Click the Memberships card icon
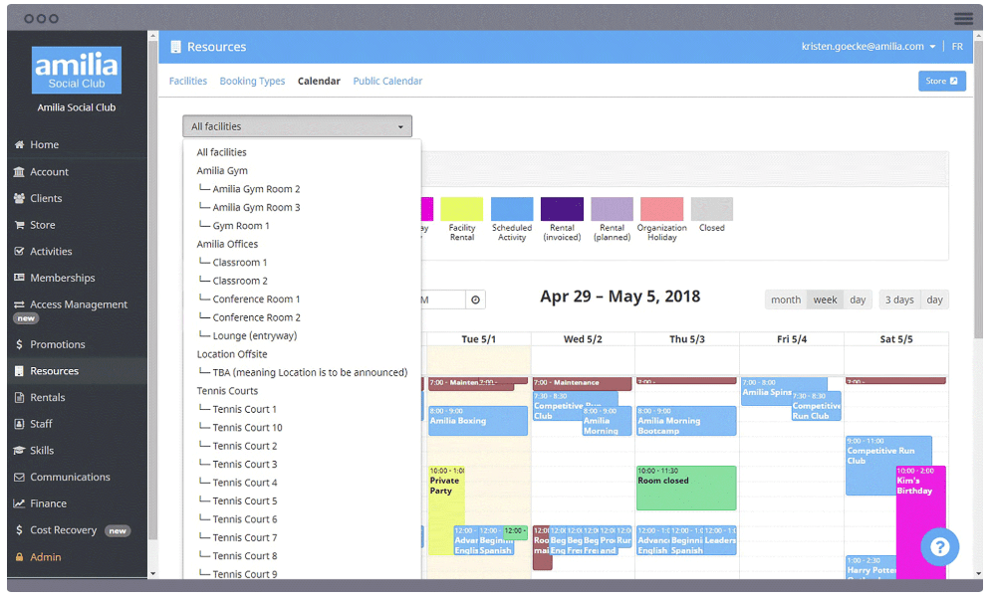 click(19, 278)
